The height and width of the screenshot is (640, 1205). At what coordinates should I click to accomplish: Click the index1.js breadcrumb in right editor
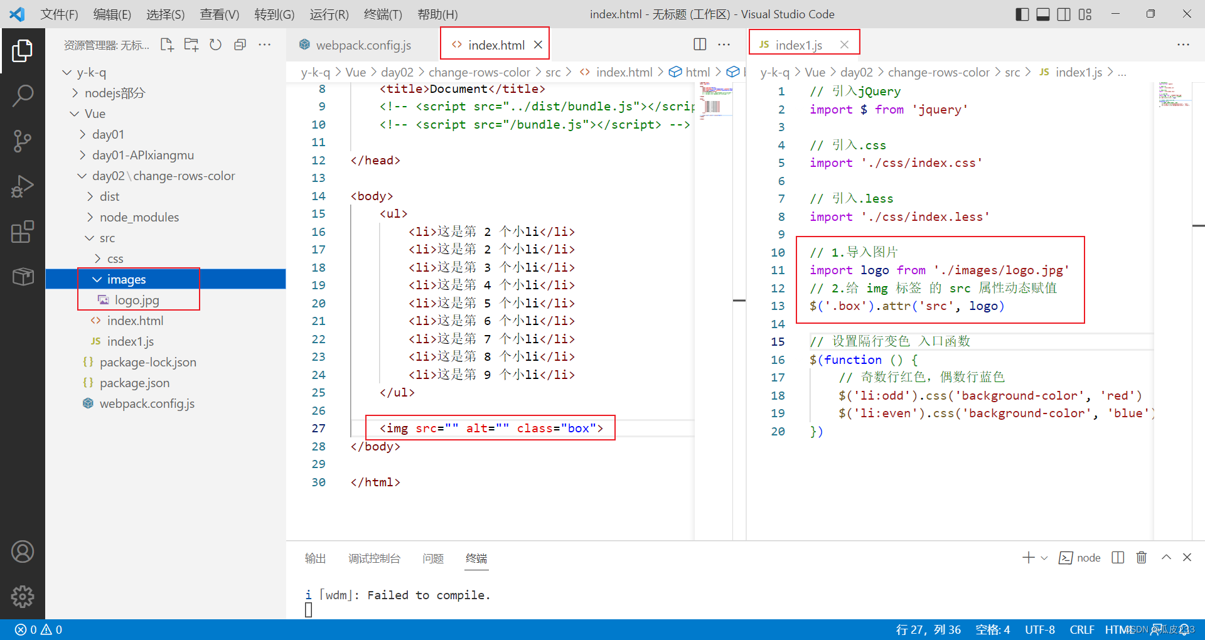coord(1078,73)
